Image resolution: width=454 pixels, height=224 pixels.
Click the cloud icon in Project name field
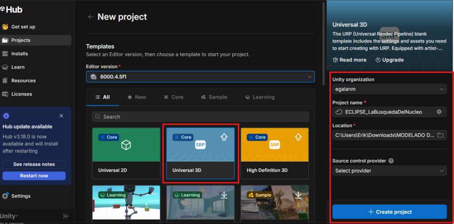pos(338,112)
